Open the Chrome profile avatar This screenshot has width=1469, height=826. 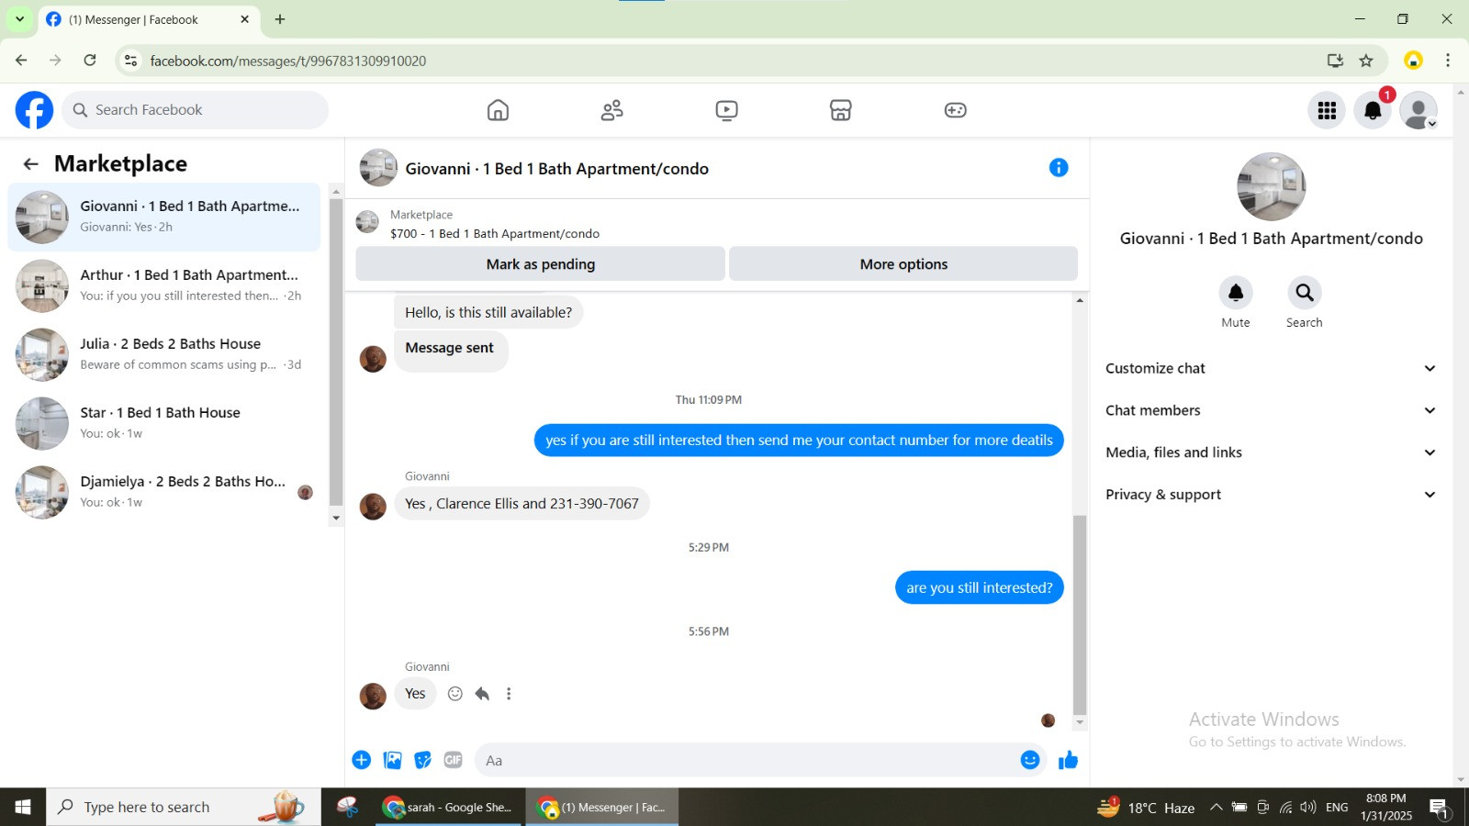1413,61
